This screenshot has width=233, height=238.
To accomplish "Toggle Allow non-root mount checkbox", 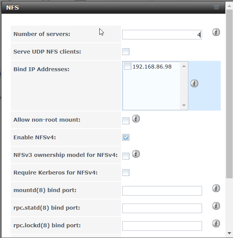I will point(126,121).
